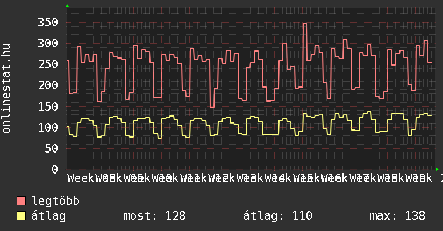This screenshot has width=443, height=231.
Task: Click the 250 y-axis label
Action: point(48,64)
